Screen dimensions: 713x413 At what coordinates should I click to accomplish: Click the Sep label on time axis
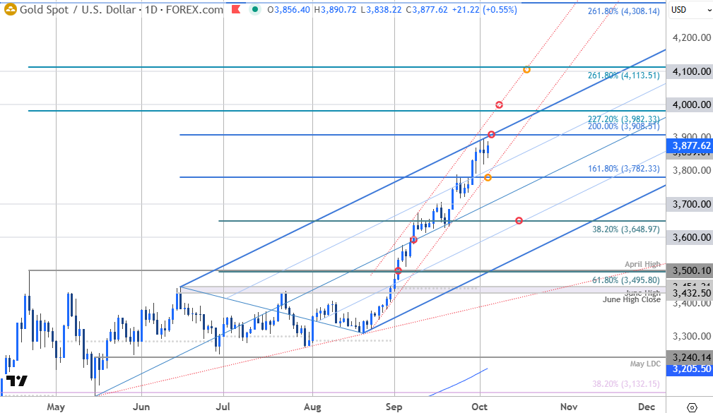coord(394,407)
